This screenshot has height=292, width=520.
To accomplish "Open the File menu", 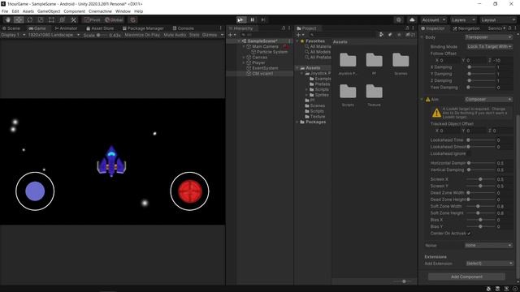I will point(5,11).
